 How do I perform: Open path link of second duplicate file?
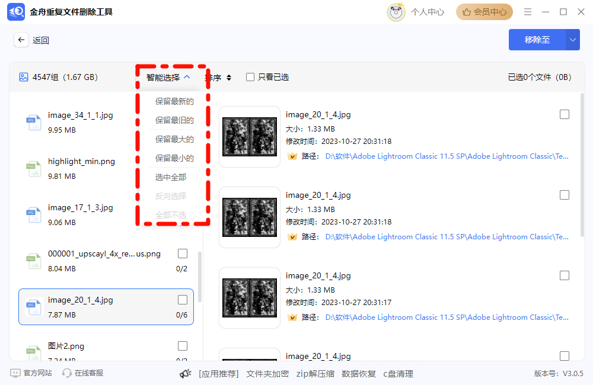447,236
